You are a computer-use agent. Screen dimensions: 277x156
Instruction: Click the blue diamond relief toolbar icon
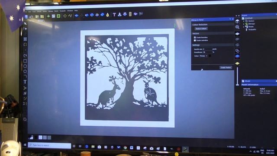click(x=77, y=16)
